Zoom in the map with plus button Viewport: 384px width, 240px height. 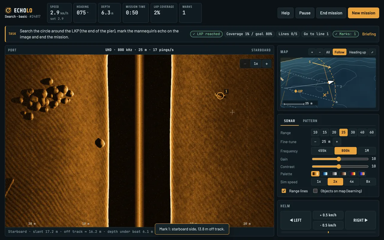pos(312,52)
